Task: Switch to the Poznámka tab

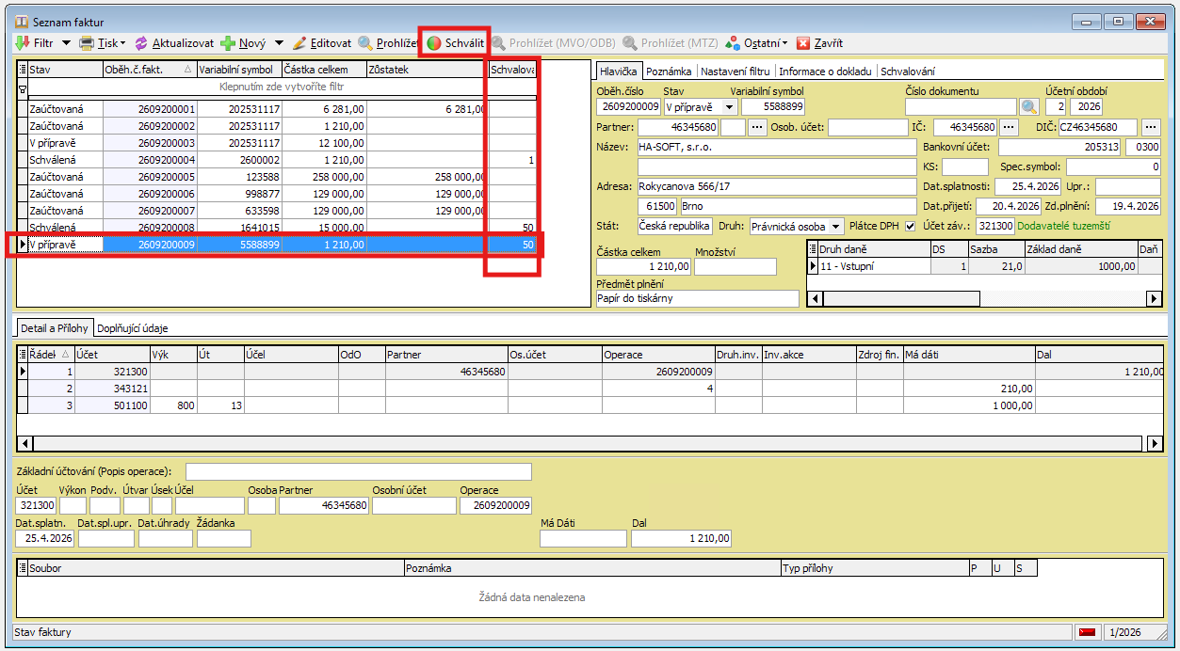Action: [669, 71]
